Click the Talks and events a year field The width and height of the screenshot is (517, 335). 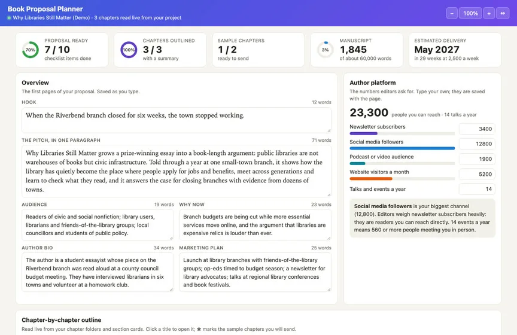pos(477,189)
